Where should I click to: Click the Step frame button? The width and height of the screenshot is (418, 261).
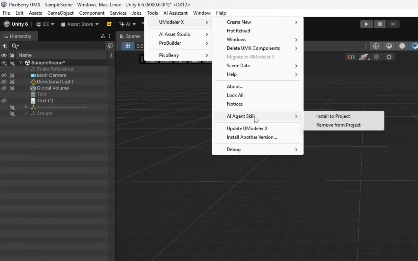click(393, 24)
